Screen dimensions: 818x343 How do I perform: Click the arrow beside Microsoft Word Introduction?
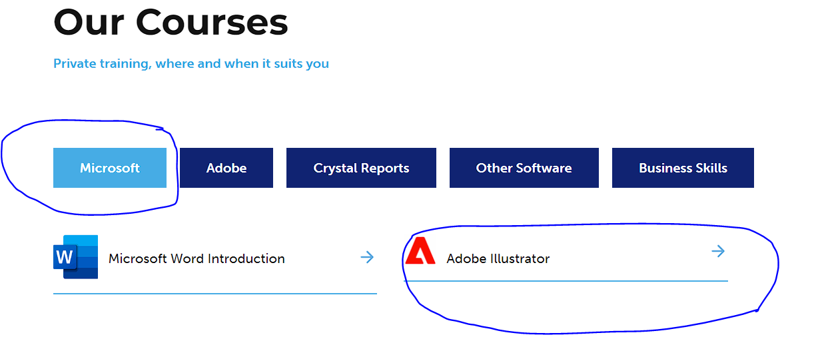tap(367, 257)
